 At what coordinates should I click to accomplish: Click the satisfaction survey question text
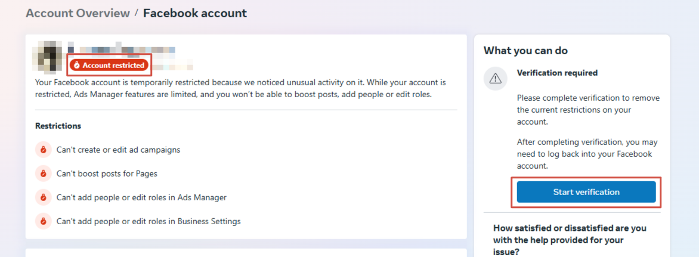coord(570,240)
